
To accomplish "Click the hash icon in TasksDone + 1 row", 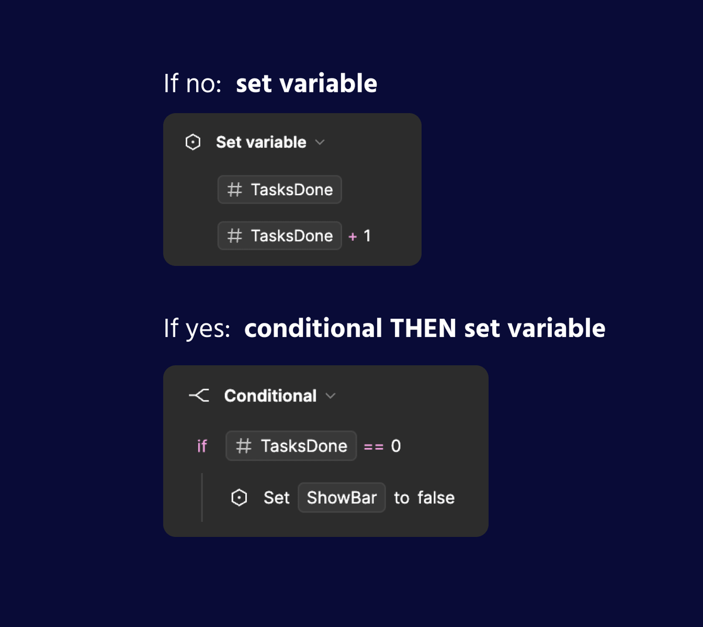I will (235, 236).
